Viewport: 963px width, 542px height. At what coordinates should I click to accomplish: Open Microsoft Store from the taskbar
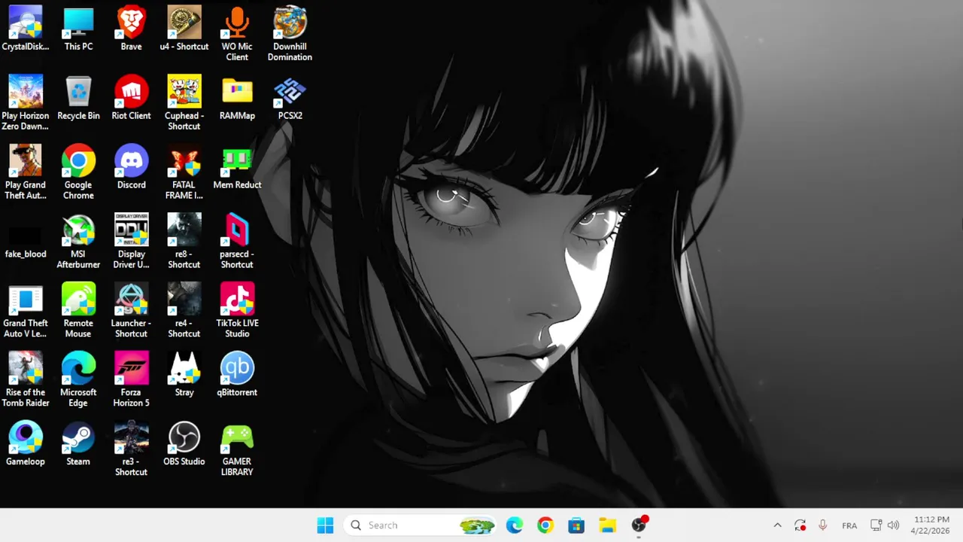tap(576, 525)
